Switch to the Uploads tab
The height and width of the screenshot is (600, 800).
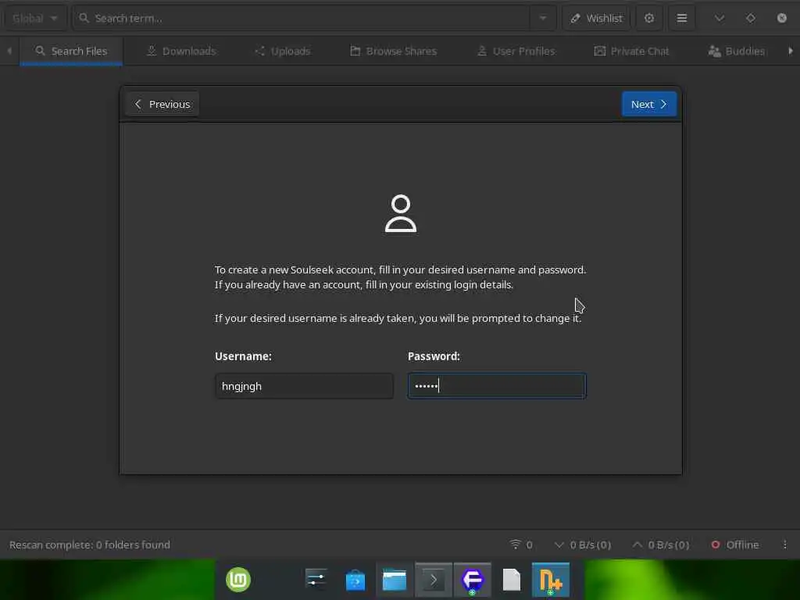pyautogui.click(x=282, y=51)
